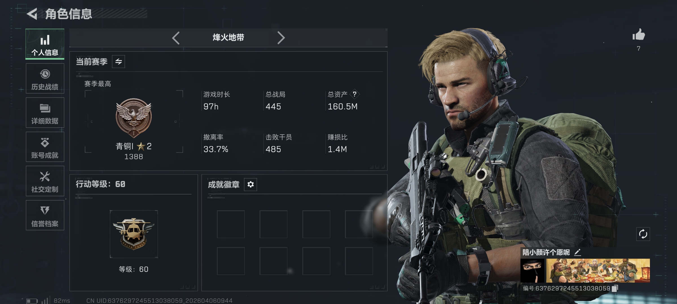
Task: Switch to next game mode with right chevron
Action: coord(281,38)
